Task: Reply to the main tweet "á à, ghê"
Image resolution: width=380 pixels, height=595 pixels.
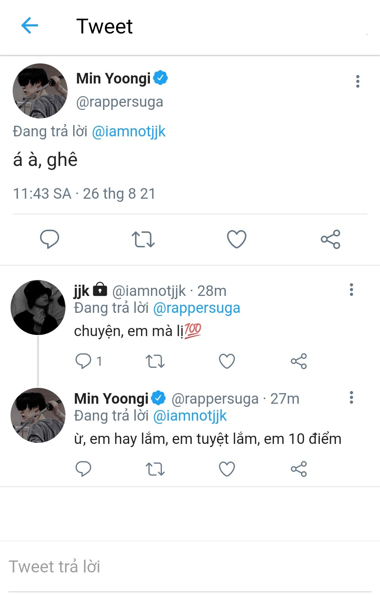Action: click(x=50, y=239)
